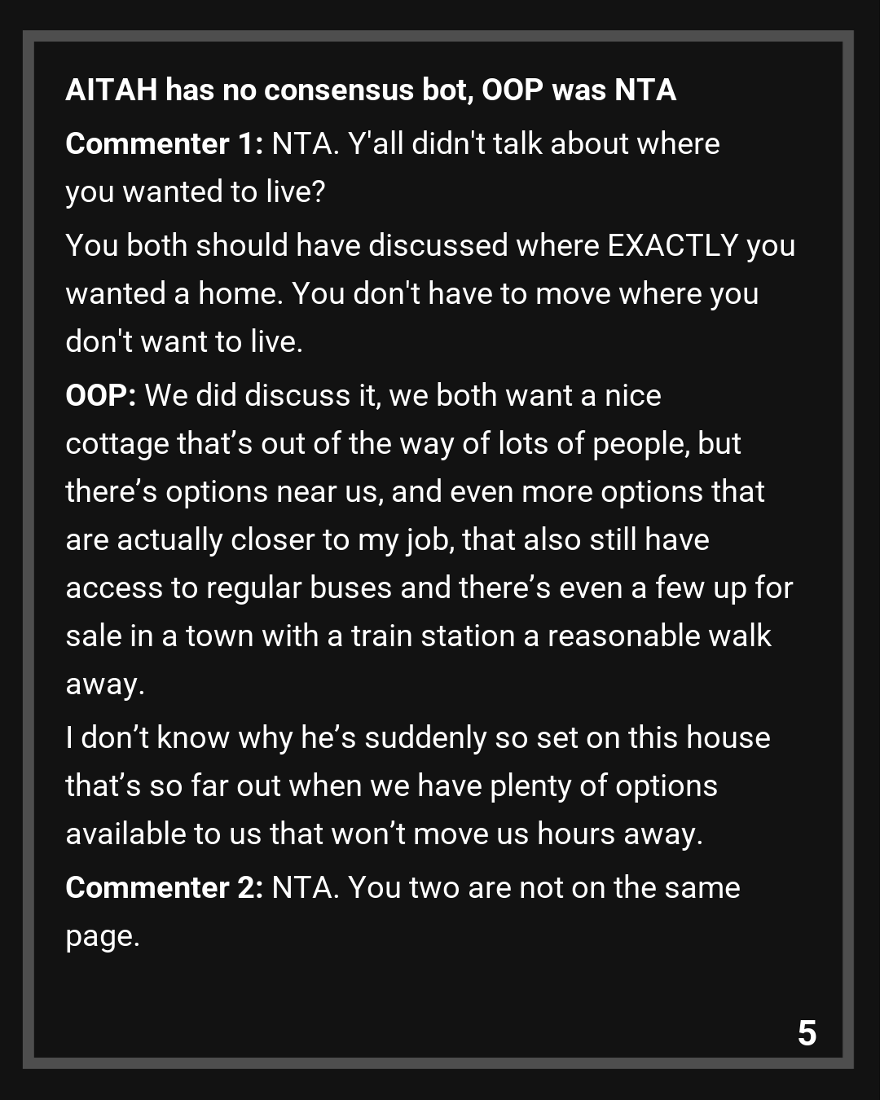Click the heading about AITAH consensus bot
This screenshot has height=1100, width=880.
[x=371, y=90]
